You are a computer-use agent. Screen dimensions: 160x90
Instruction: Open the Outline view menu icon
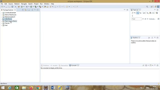(x=152, y=38)
